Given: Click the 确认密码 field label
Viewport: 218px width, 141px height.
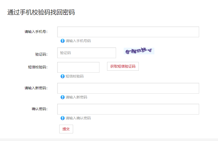Looking at the screenshot, I should click(40, 109).
